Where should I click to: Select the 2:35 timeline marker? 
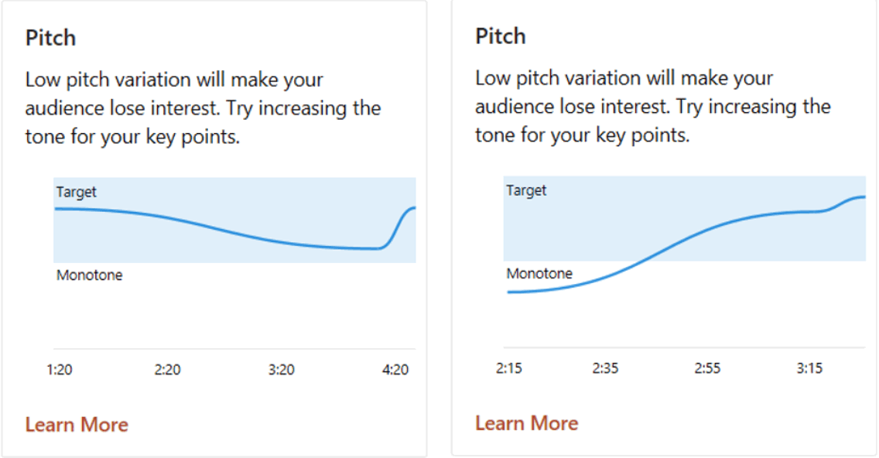click(605, 368)
